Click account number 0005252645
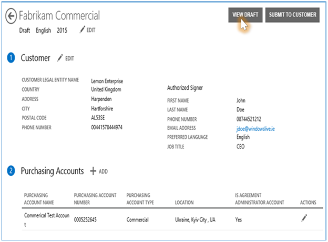 [85, 220]
